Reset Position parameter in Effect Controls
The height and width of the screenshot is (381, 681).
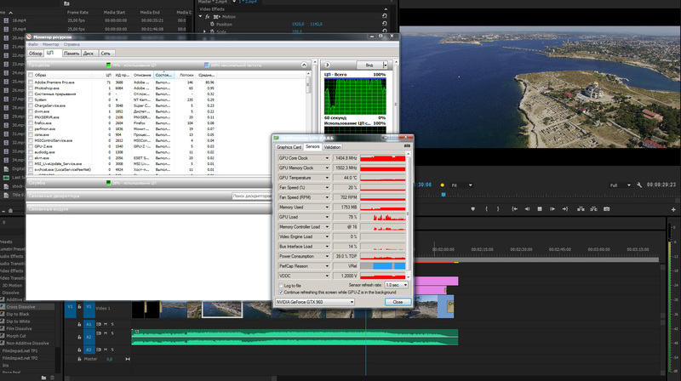[x=385, y=24]
